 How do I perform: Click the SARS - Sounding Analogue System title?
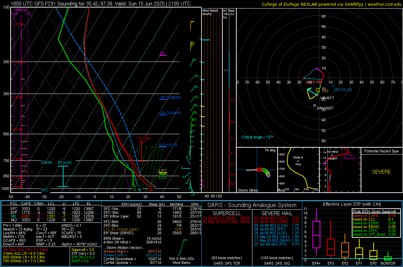tap(252, 205)
